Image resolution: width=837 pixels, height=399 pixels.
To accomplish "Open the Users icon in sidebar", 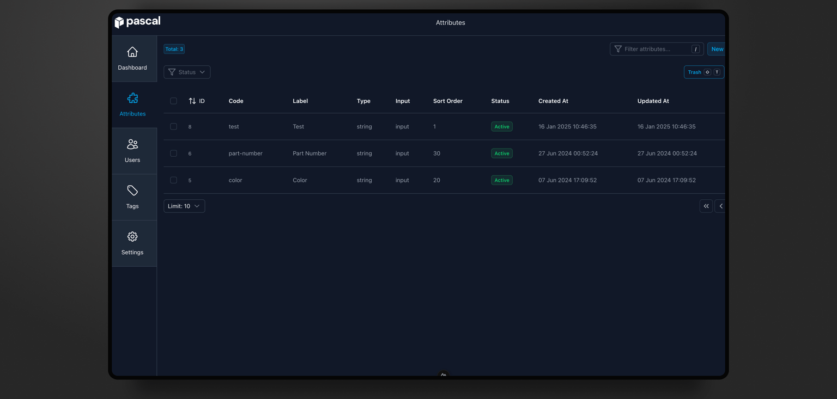I will (132, 145).
